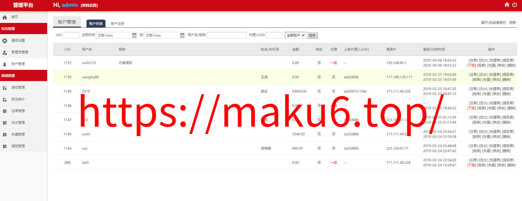This screenshot has width=522, height=201.
Task: Switch to the 账户列表 tab
Action: point(96,24)
